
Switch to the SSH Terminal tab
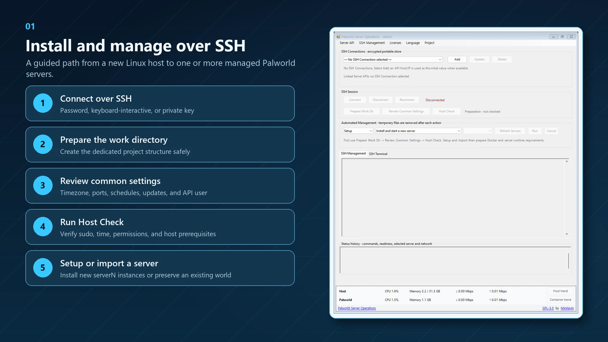point(378,154)
